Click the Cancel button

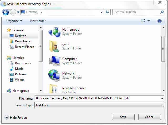pos(149,117)
